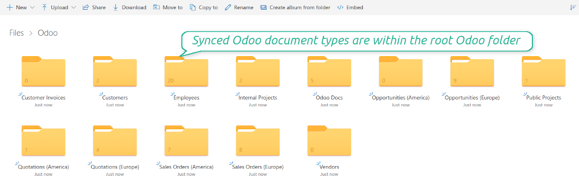Screen dimensions: 579x188
Task: Open Quotations (America) folder icon
Action: coord(44,140)
